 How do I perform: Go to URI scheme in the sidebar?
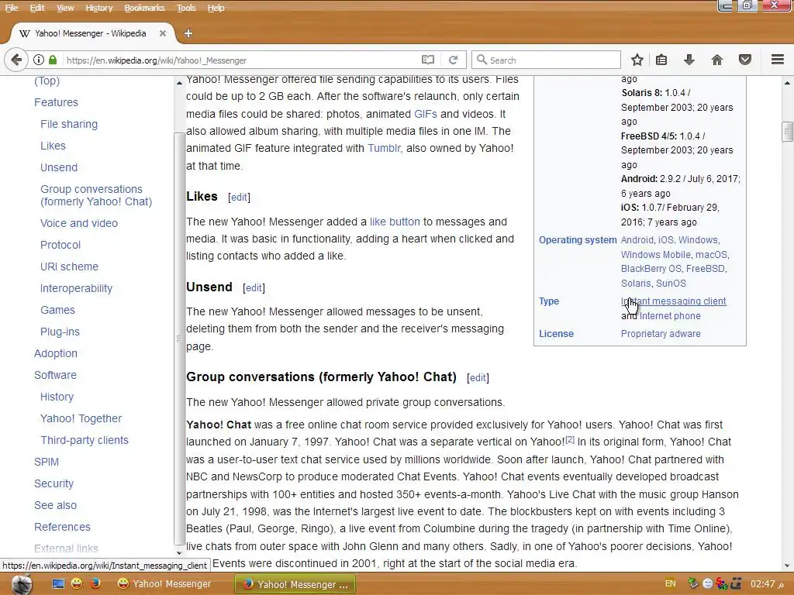(69, 267)
